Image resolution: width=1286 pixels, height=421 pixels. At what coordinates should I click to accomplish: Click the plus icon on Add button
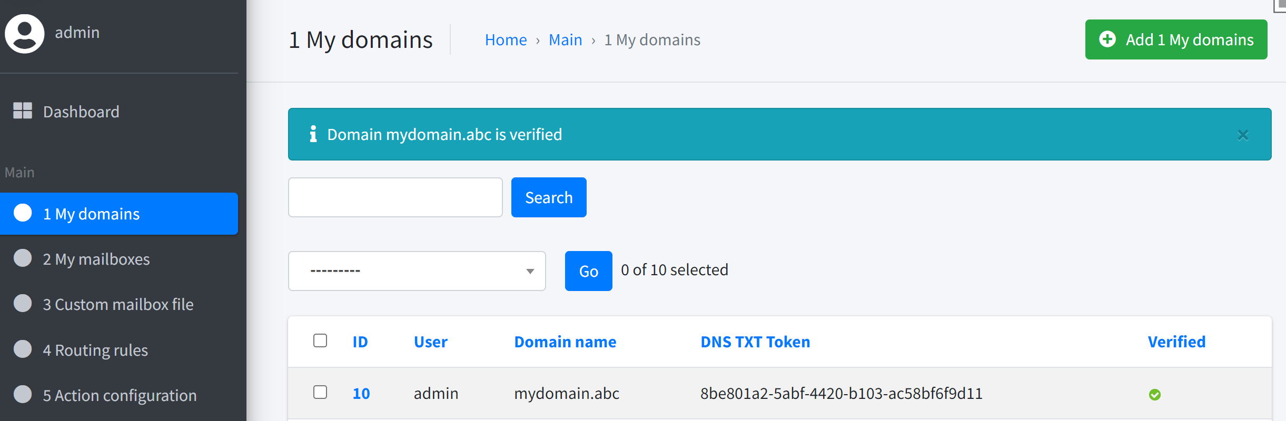pos(1107,39)
